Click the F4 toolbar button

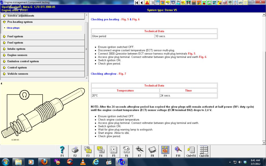101,151
